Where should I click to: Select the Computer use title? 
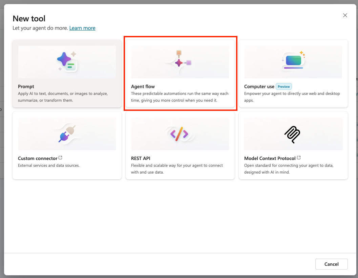pos(259,86)
